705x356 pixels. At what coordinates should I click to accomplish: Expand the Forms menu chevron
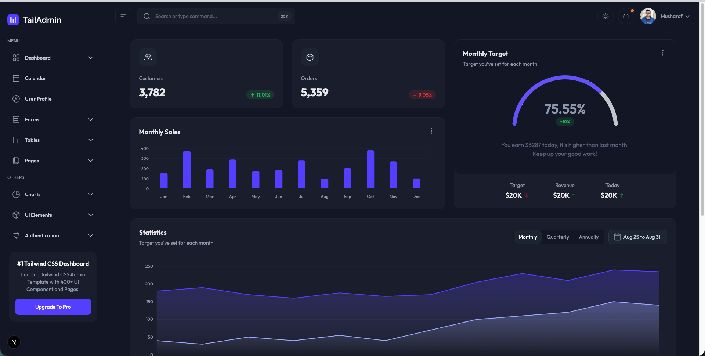click(x=91, y=119)
